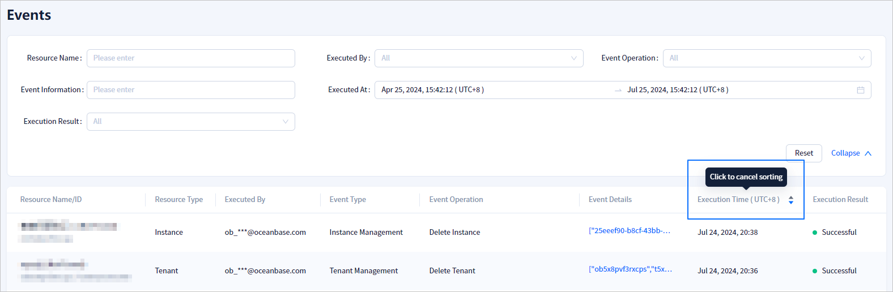Viewport: 893px width, 292px height.
Task: Toggle the Execution Time sort arrows
Action: [x=791, y=200]
